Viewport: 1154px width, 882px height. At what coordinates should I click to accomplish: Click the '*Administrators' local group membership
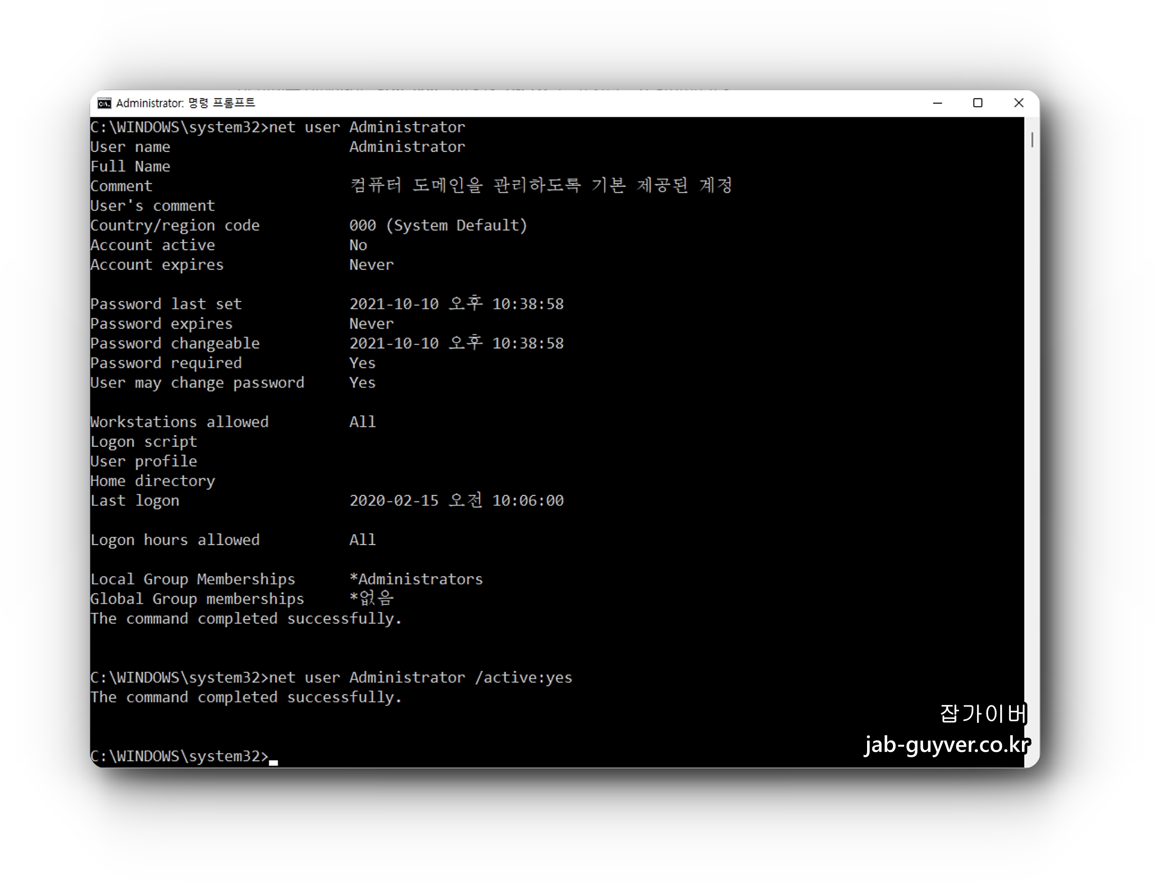coord(416,580)
